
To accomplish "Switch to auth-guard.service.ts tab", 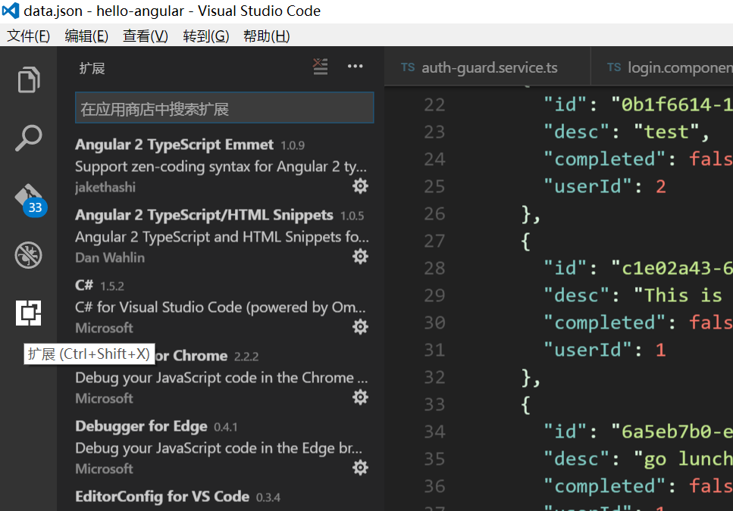I will (x=487, y=67).
